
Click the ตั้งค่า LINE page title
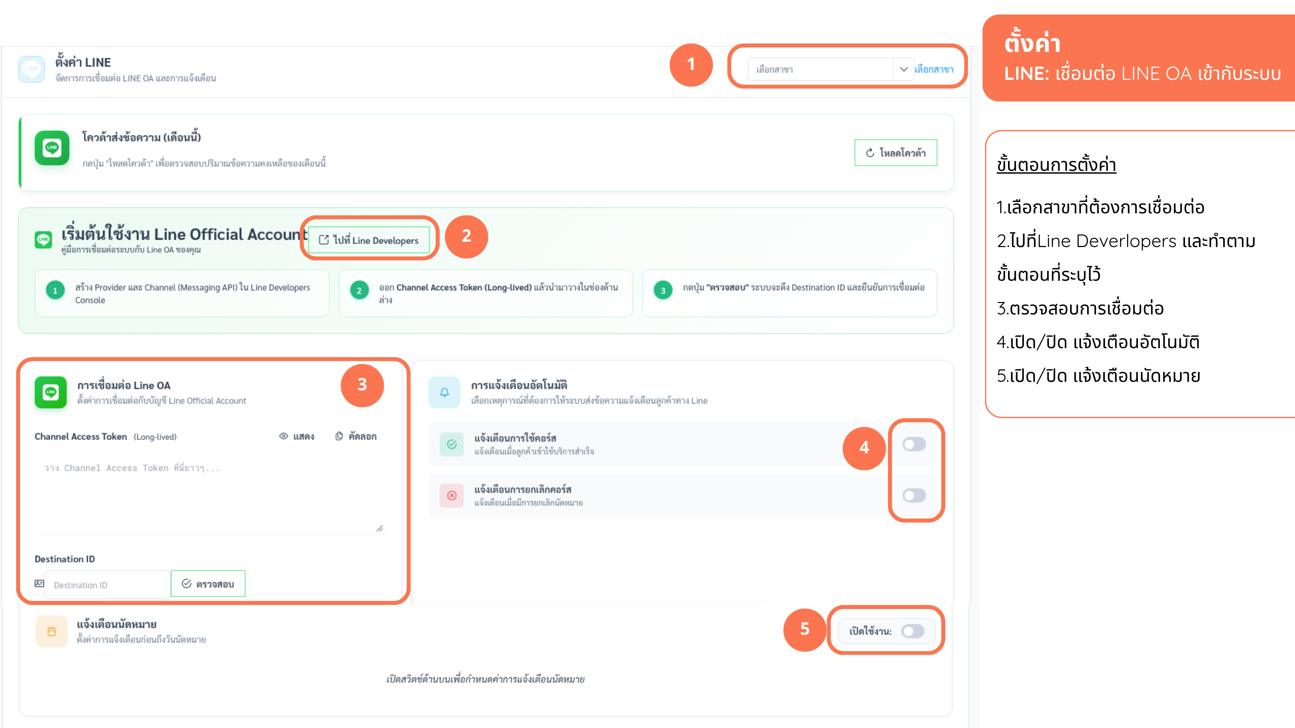pos(83,62)
